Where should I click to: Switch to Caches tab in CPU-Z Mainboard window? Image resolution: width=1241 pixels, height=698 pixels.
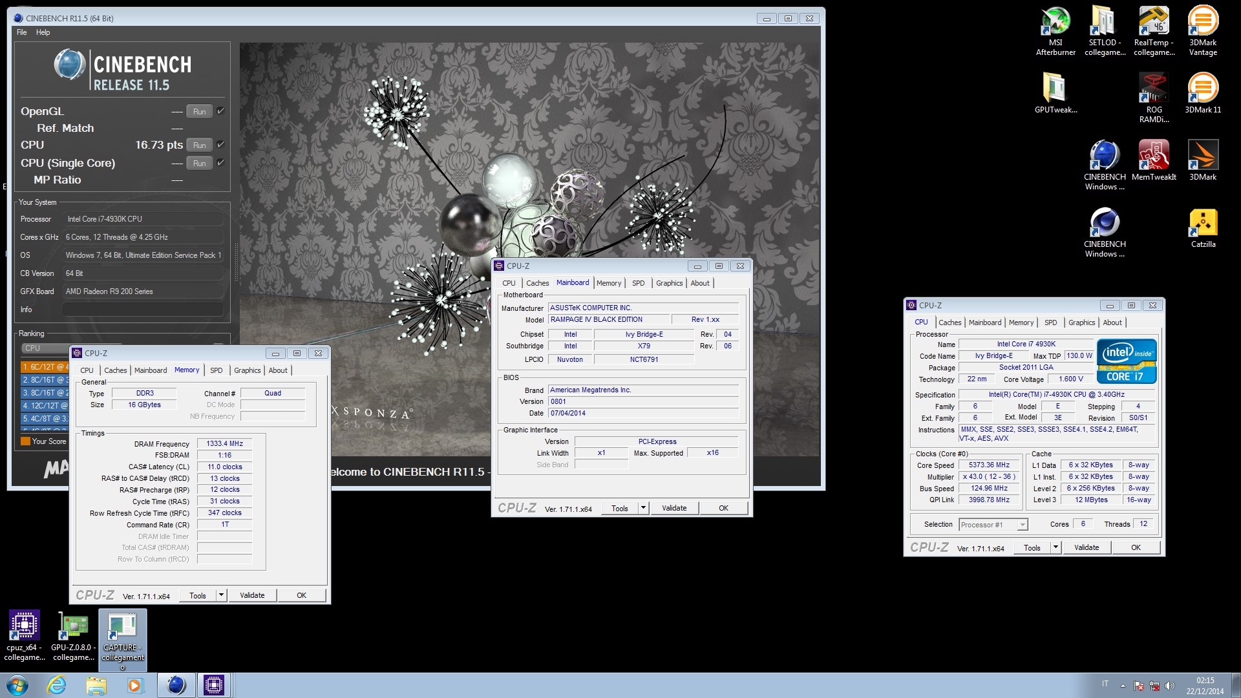click(x=537, y=283)
